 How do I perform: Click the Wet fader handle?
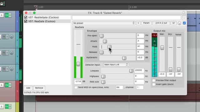[x=162, y=48]
